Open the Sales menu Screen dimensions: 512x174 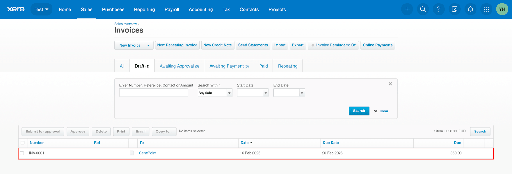point(86,9)
